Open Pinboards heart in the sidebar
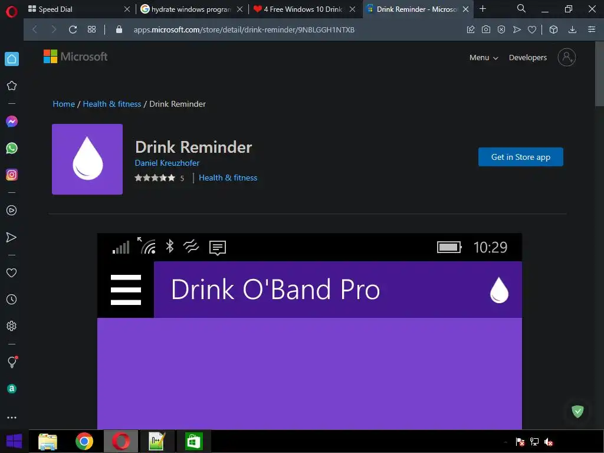The height and width of the screenshot is (453, 604). 12,273
